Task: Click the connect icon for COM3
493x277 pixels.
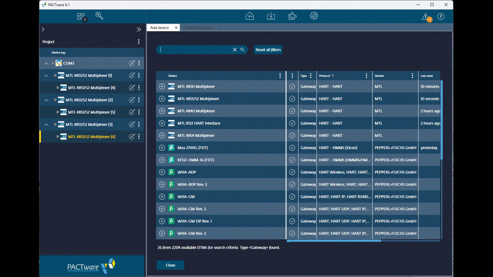Action: pyautogui.click(x=132, y=63)
